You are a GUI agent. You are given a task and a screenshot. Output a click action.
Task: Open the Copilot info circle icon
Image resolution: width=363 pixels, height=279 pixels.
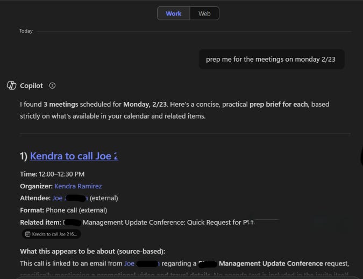point(52,86)
